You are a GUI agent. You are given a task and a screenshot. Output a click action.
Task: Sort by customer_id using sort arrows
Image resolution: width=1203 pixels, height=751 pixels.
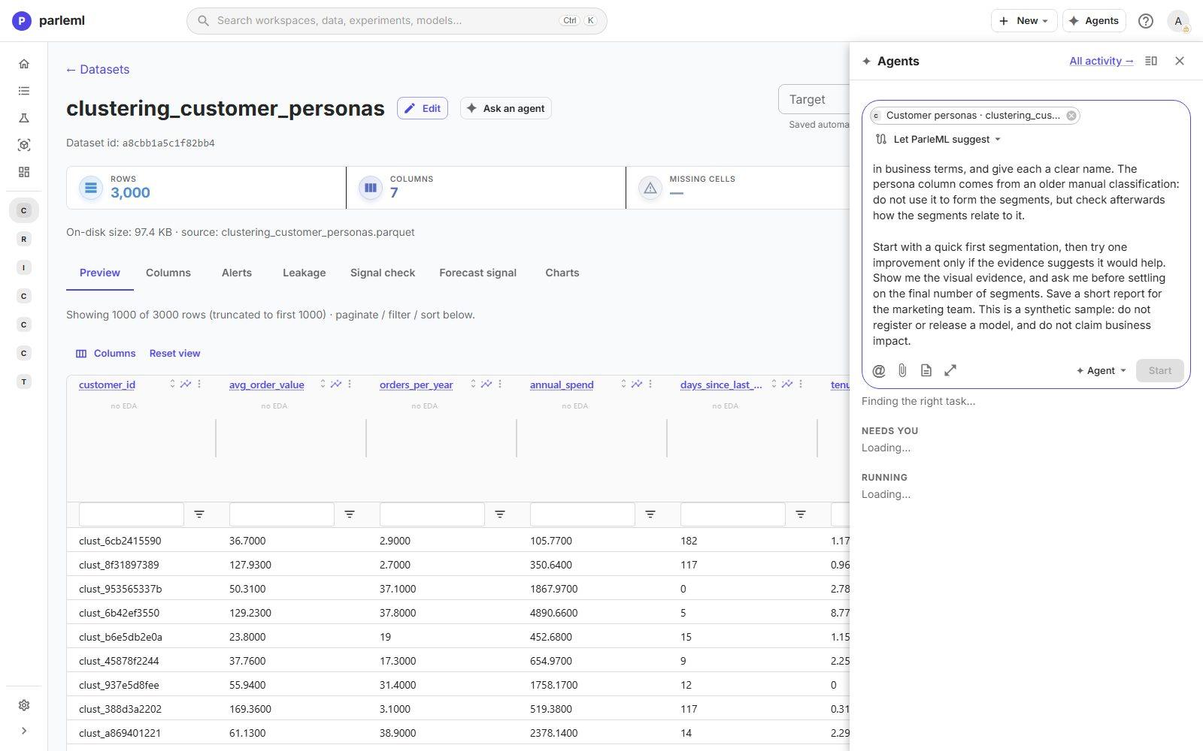172,384
